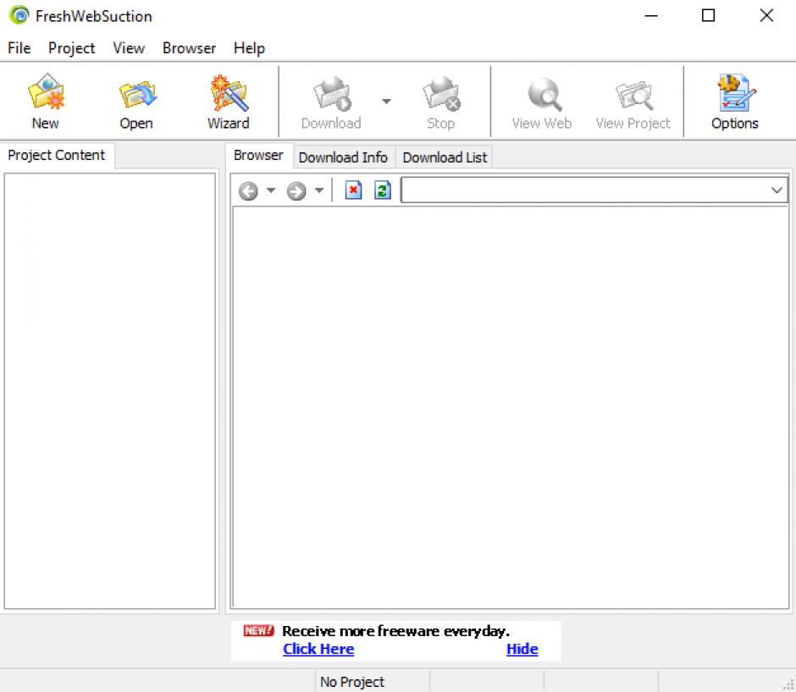The image size is (796, 692).
Task: Expand the Download button dropdown arrow
Action: click(x=386, y=101)
